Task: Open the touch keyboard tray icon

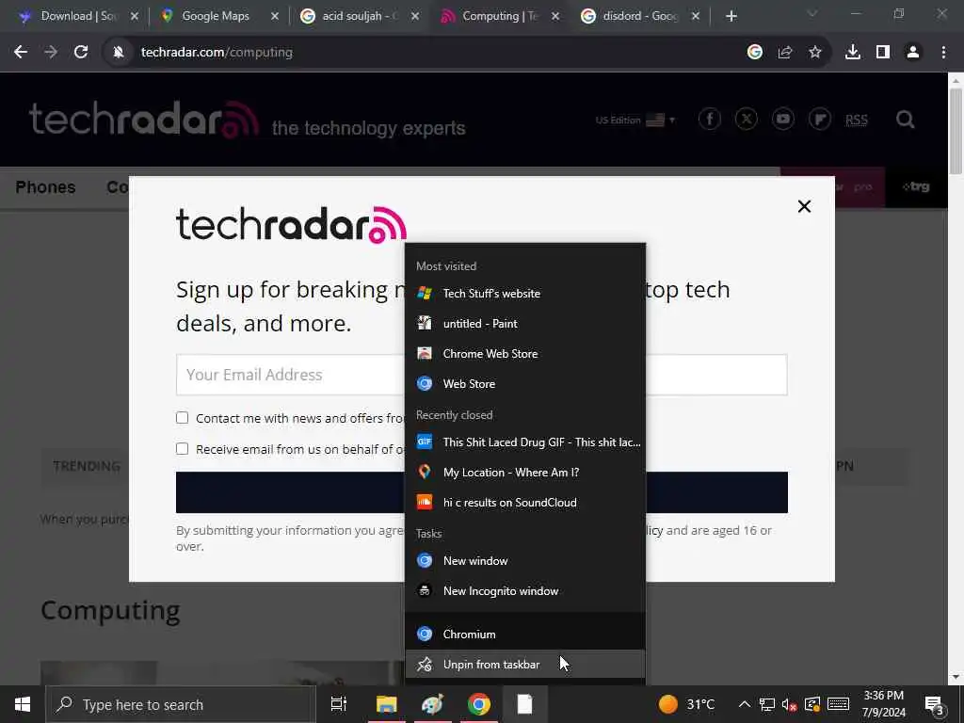Action: tap(838, 704)
